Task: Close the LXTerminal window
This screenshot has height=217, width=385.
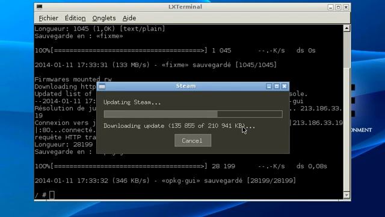Action: 346,7
